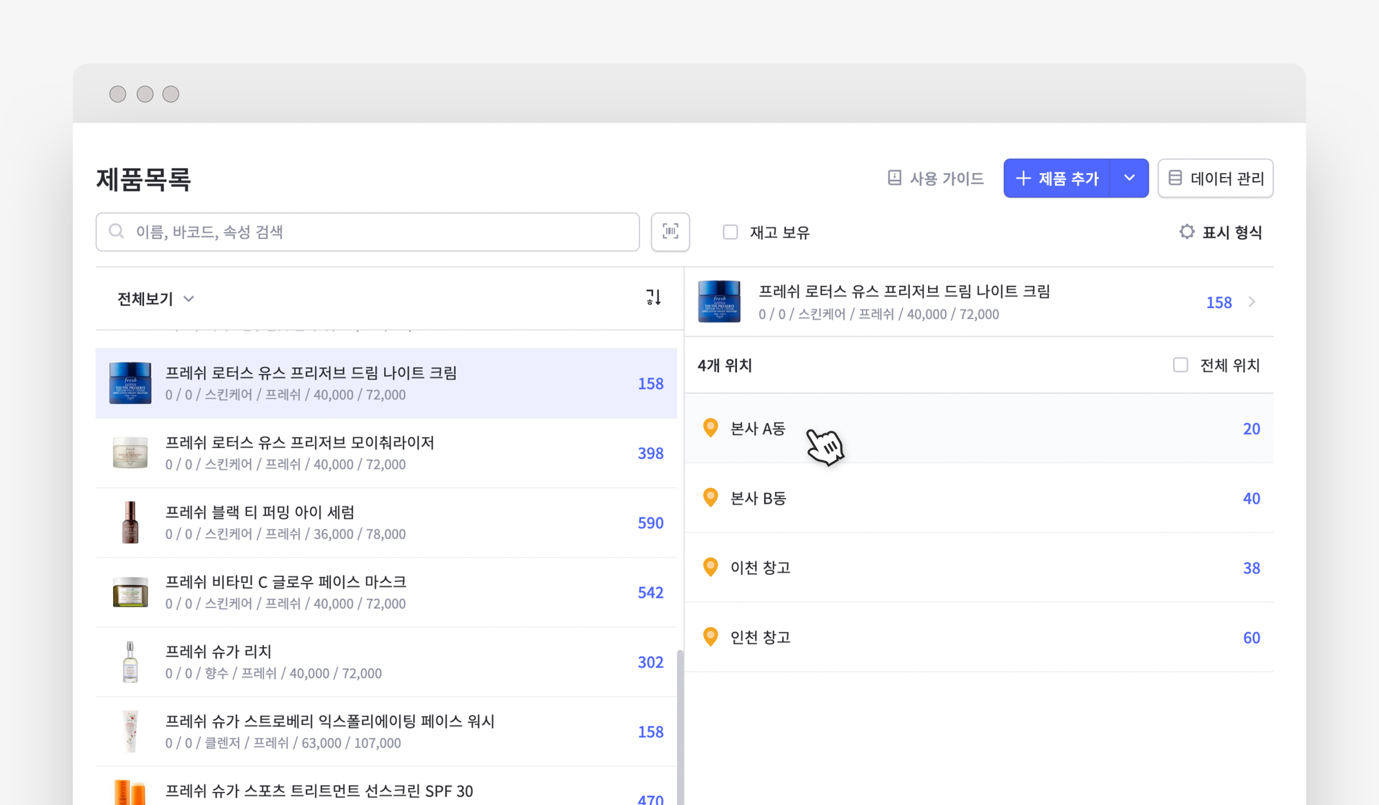Click the 표시 형식 gear icon
Image resolution: width=1379 pixels, height=805 pixels.
coord(1187,232)
